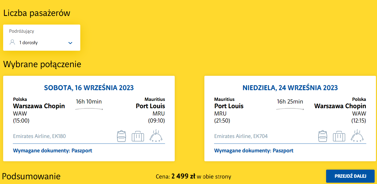Click suitcase baggage icon on outbound flight

click(138, 136)
